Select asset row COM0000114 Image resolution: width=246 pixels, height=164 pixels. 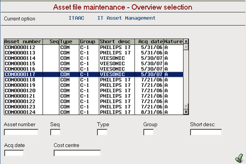coord(94,58)
